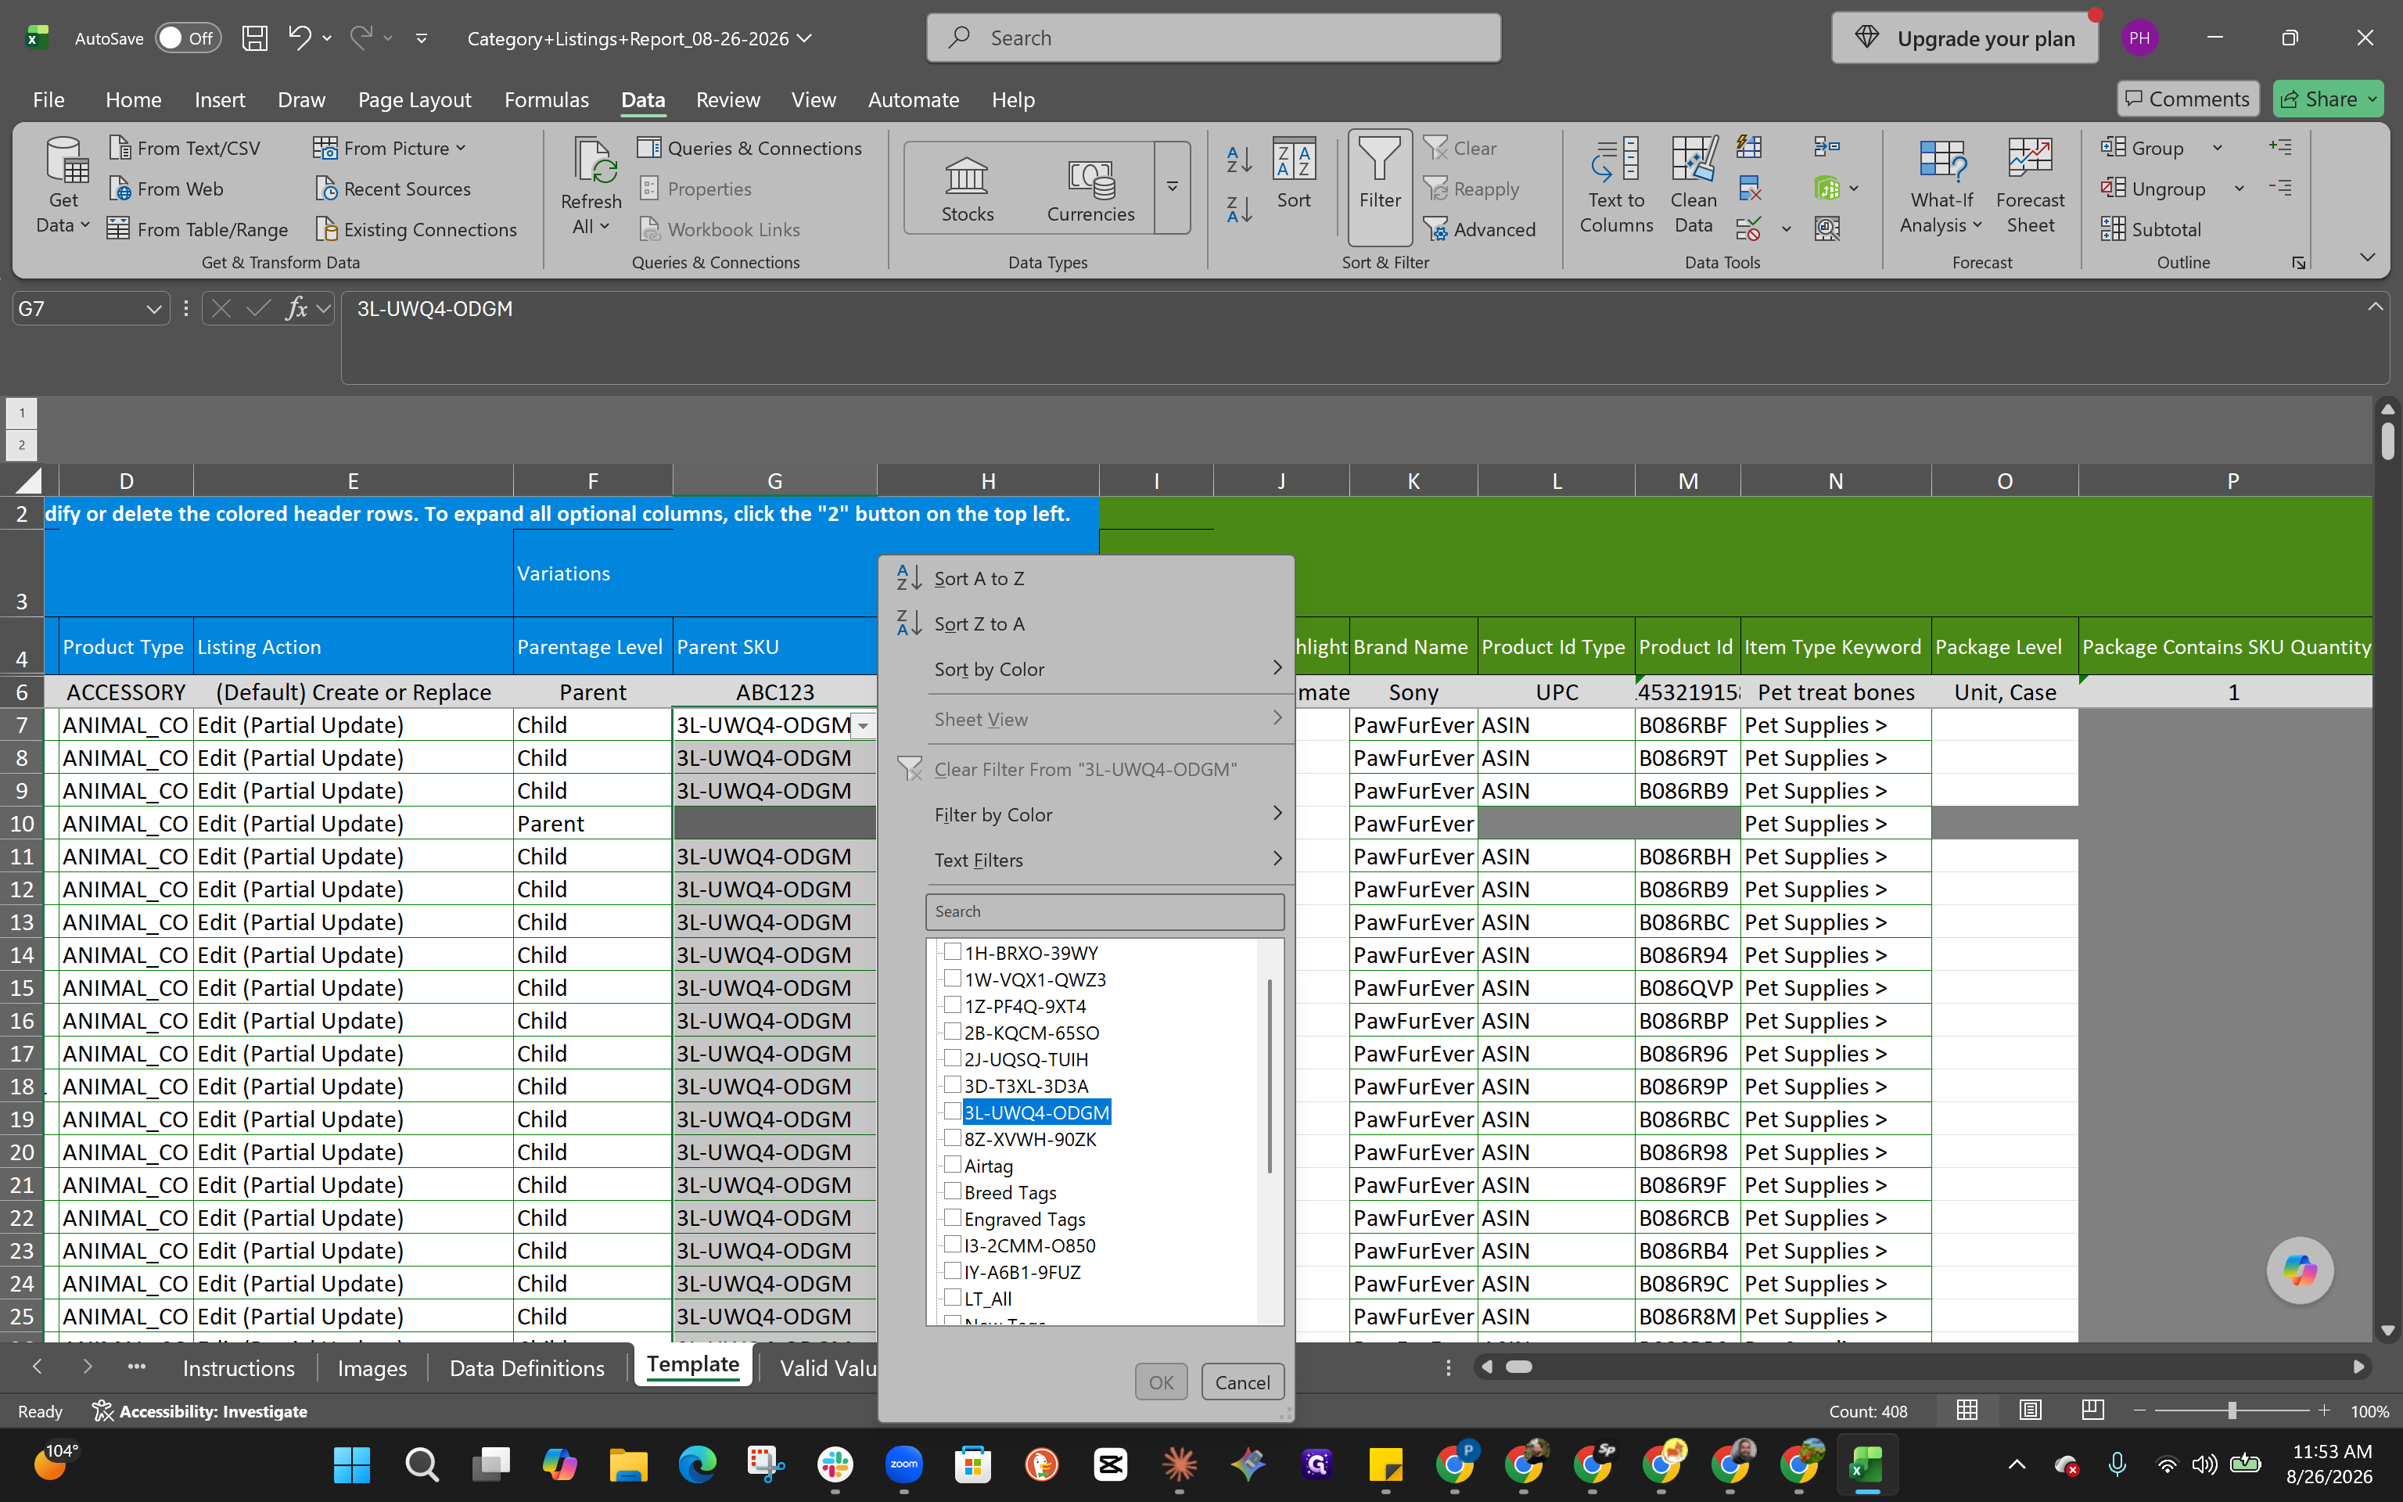Open Zoom app from taskbar
The height and width of the screenshot is (1502, 2403).
[903, 1464]
